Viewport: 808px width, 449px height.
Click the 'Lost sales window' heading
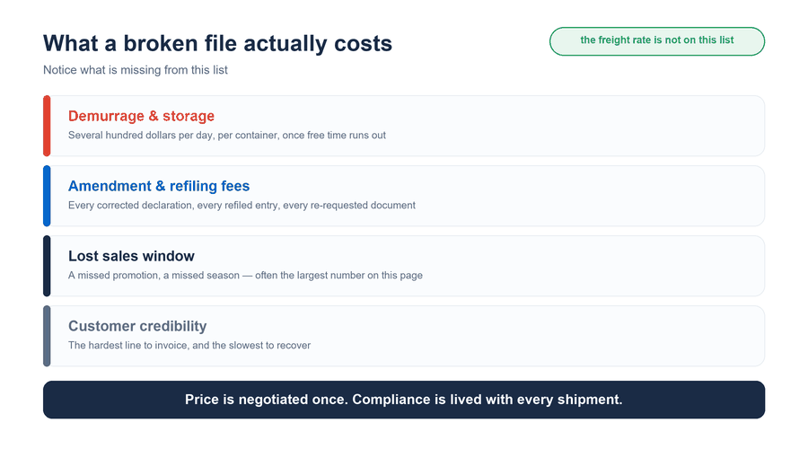click(131, 256)
